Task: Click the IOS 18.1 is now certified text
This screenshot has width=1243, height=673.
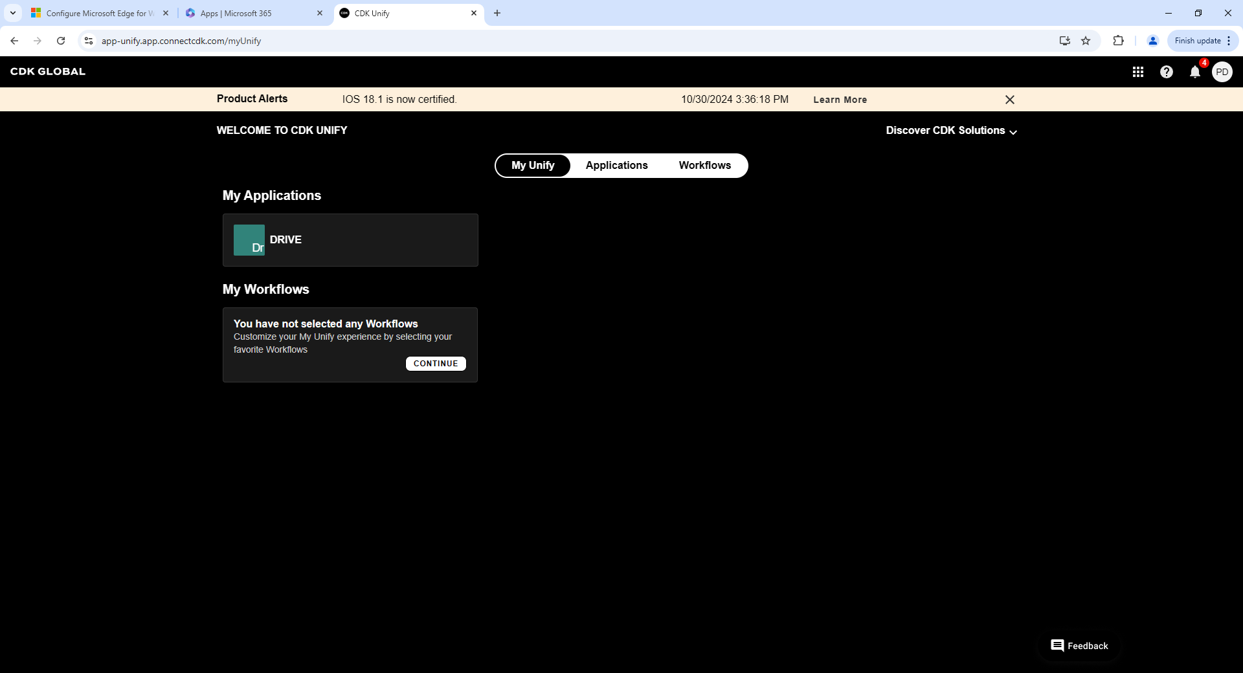Action: coord(399,100)
